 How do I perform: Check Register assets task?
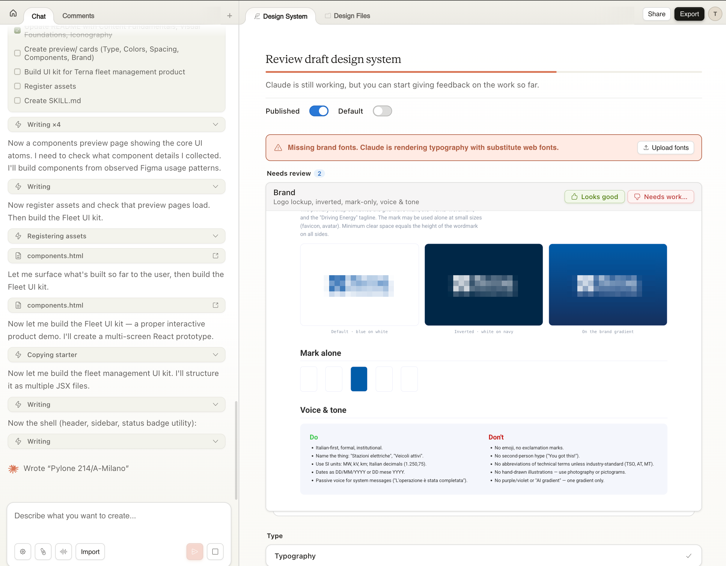coord(17,86)
